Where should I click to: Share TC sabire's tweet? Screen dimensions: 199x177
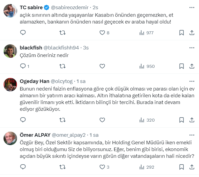click(x=191, y=33)
